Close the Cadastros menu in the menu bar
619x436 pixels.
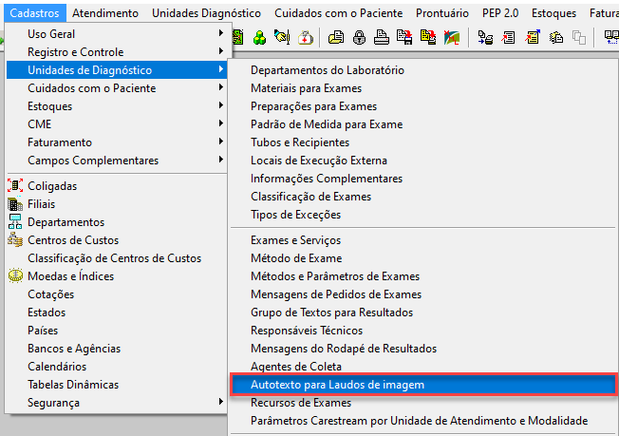[35, 13]
